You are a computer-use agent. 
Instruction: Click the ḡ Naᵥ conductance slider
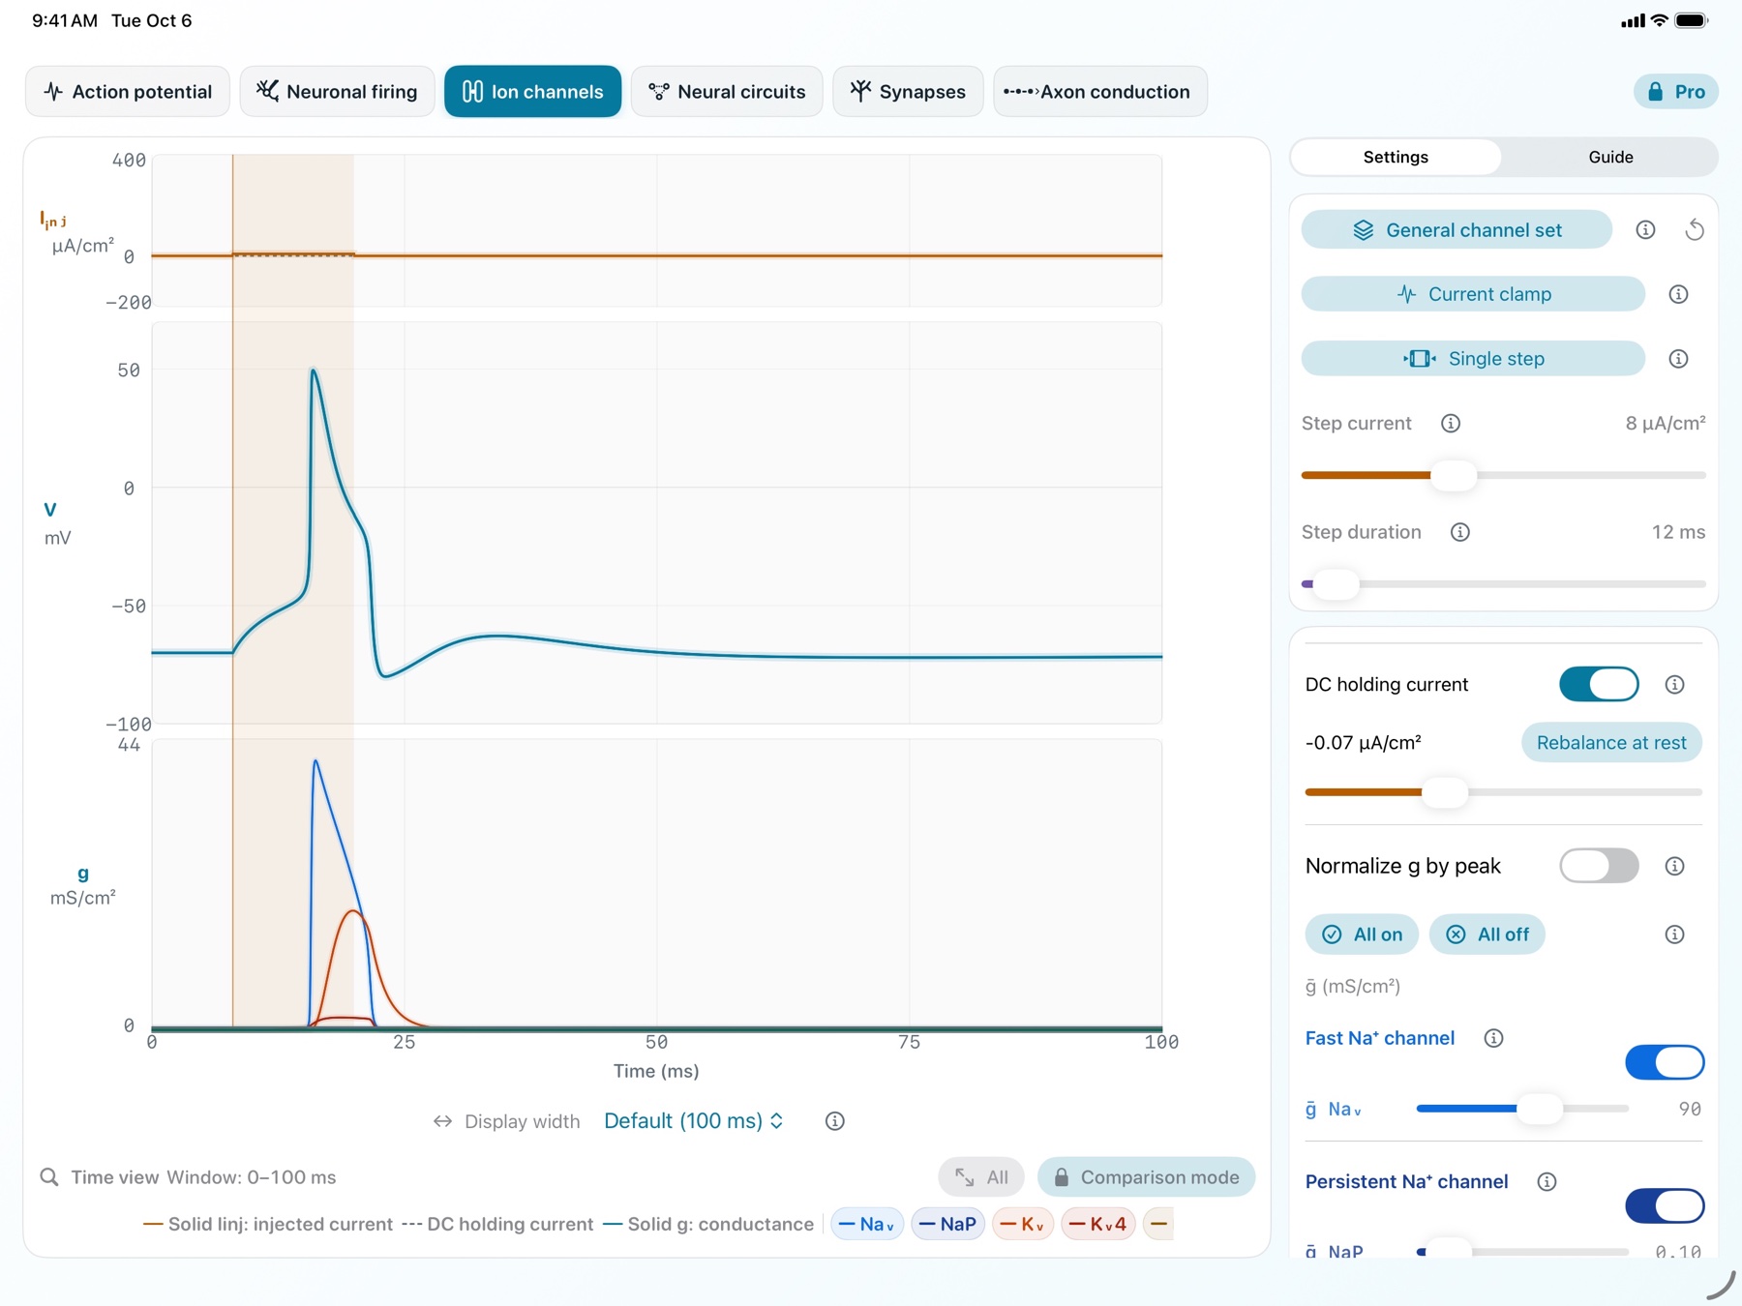pos(1522,1109)
